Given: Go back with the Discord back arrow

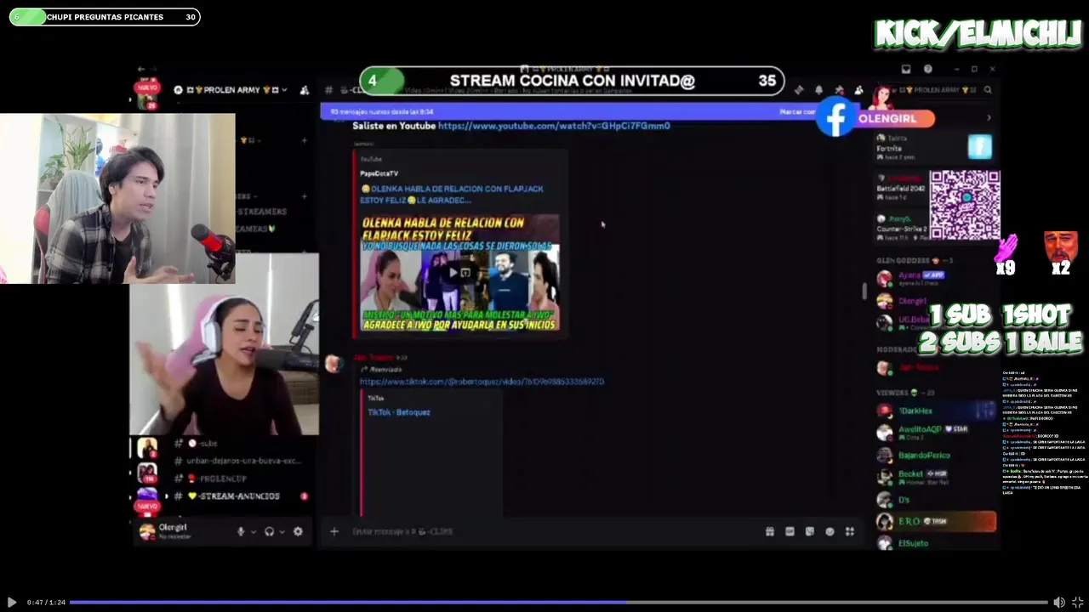Looking at the screenshot, I should pos(141,69).
